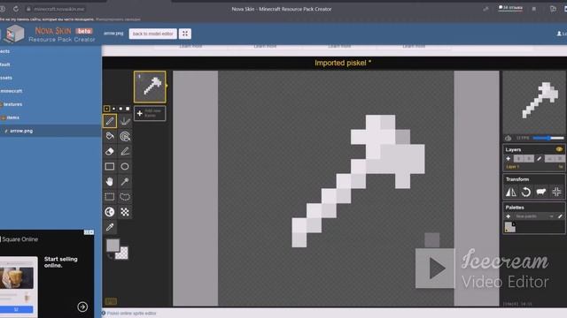The image size is (567, 318).
Task: Toggle fullscreen editor button
Action: 185,34
